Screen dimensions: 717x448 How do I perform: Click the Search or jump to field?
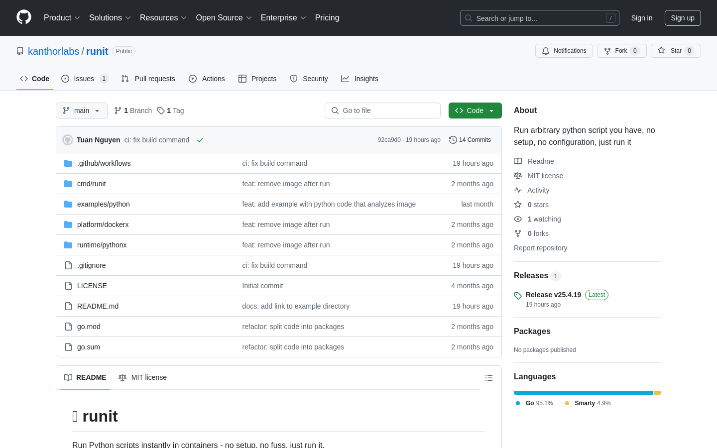(x=540, y=18)
